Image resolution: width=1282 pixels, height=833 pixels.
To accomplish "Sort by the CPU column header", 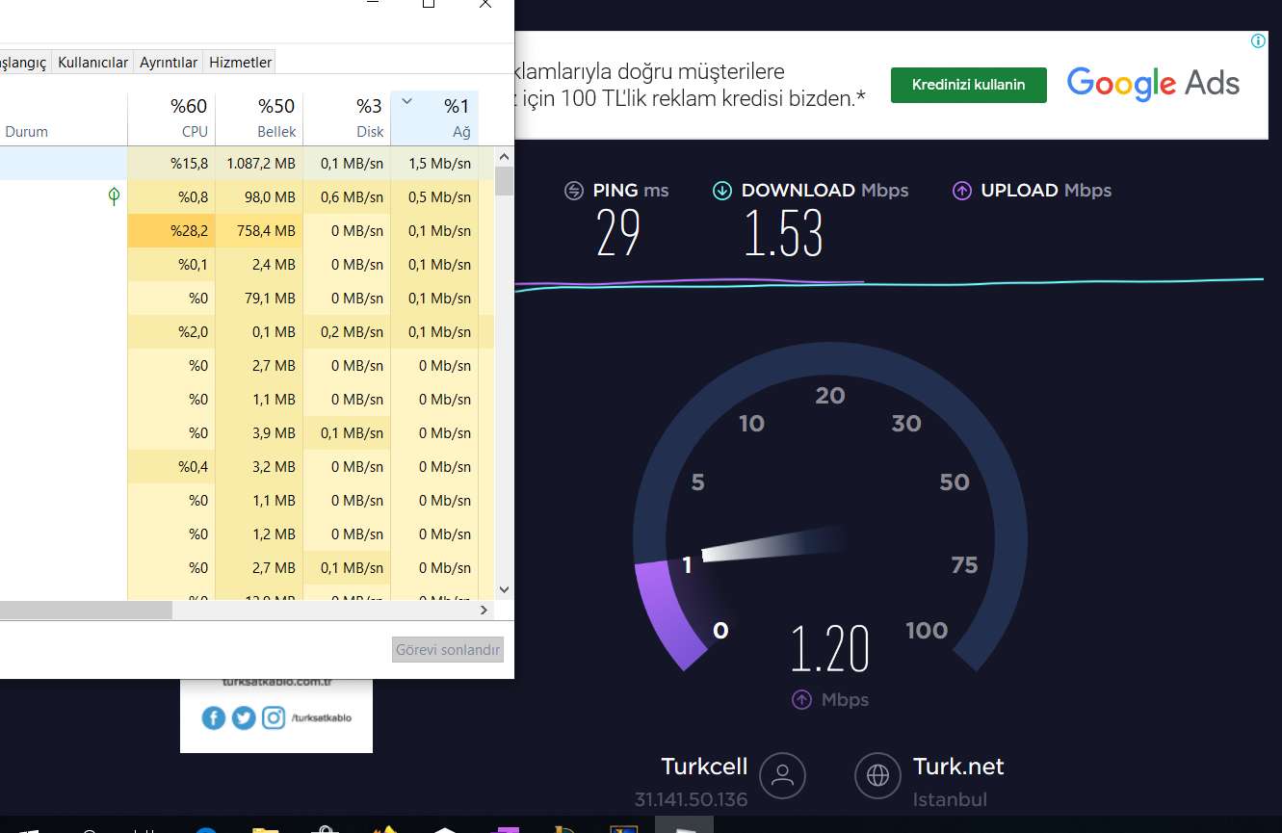I will [171, 118].
